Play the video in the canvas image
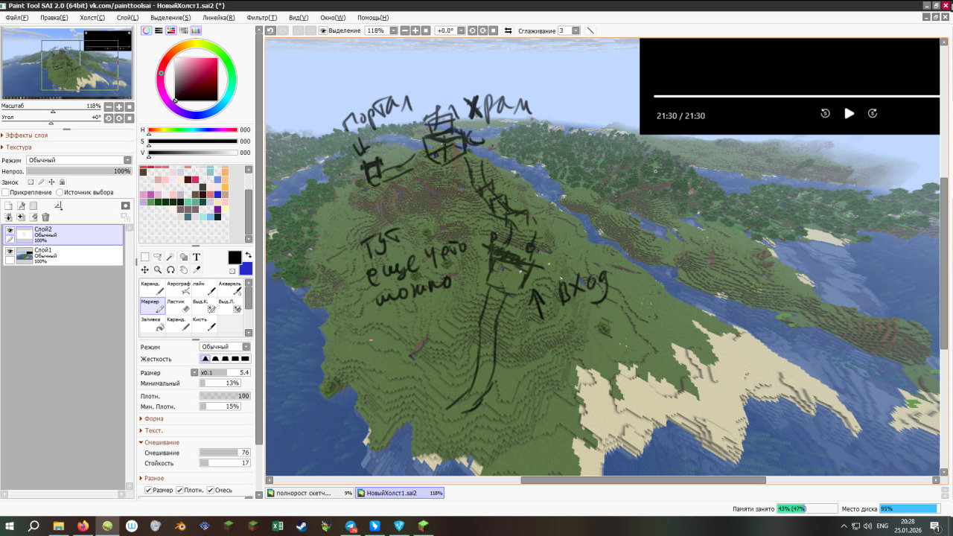 pos(849,114)
